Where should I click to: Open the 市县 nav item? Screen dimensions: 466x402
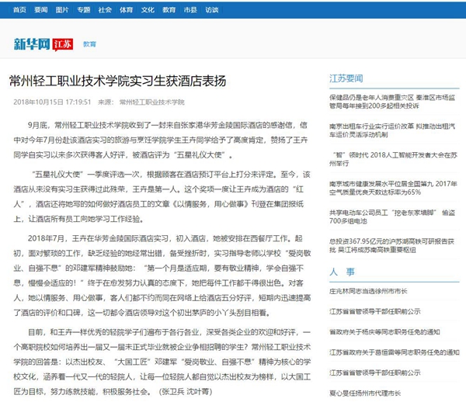pyautogui.click(x=190, y=10)
